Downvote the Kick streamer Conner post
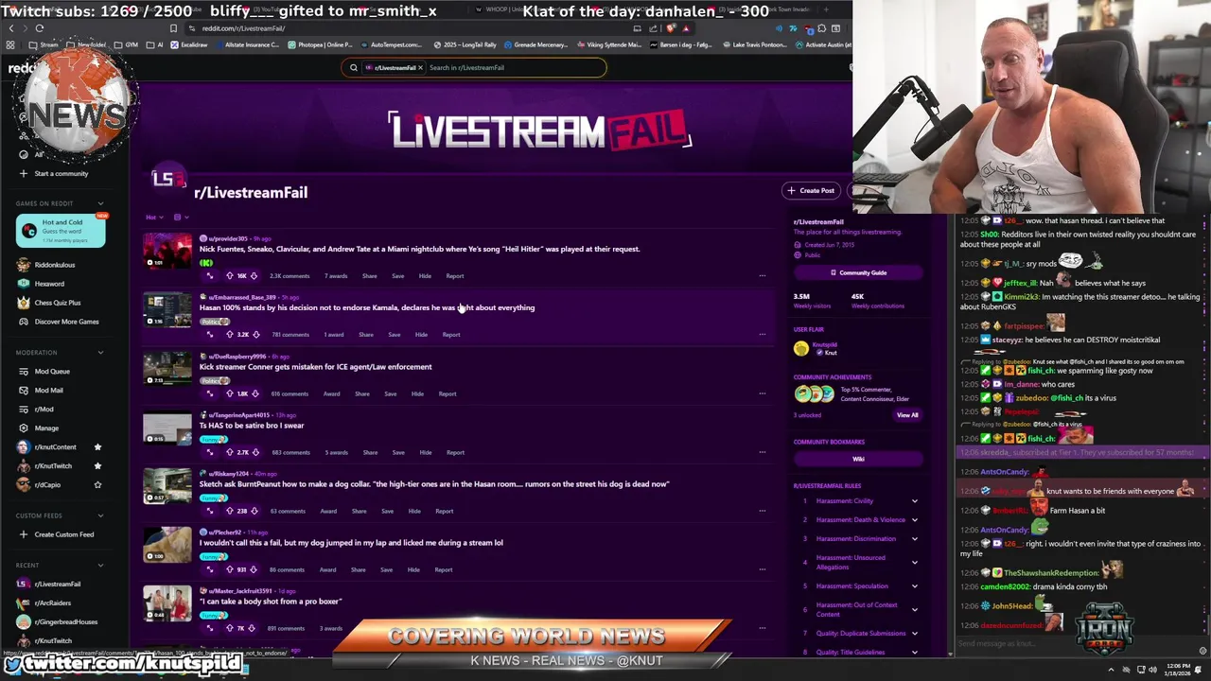1211x681 pixels. [254, 393]
